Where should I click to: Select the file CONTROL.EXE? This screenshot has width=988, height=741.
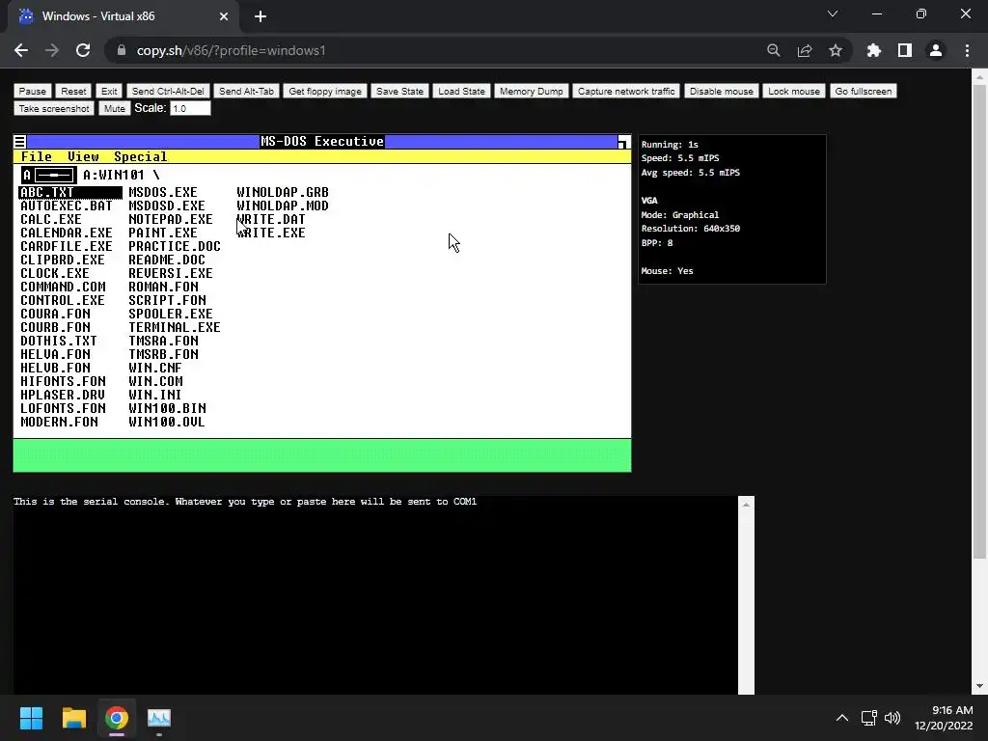coord(63,301)
